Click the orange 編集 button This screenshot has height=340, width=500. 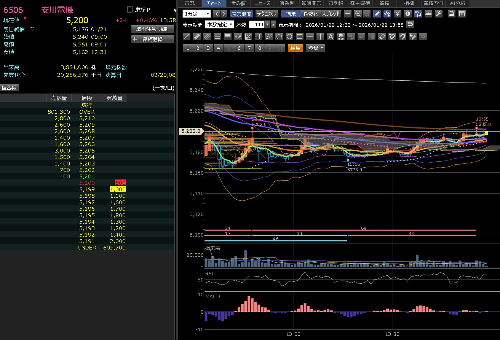[295, 48]
